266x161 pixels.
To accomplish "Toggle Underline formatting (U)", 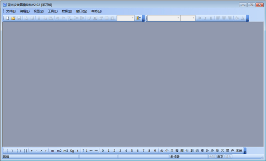I will (x=211, y=18).
